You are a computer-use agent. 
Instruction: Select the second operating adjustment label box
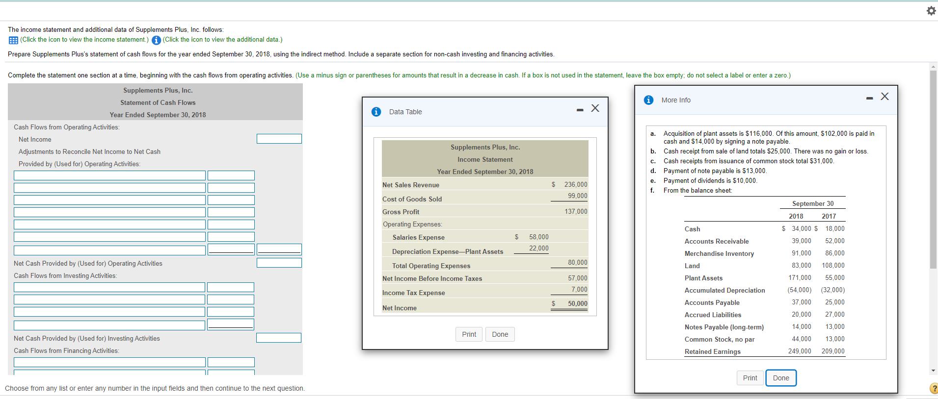point(109,188)
